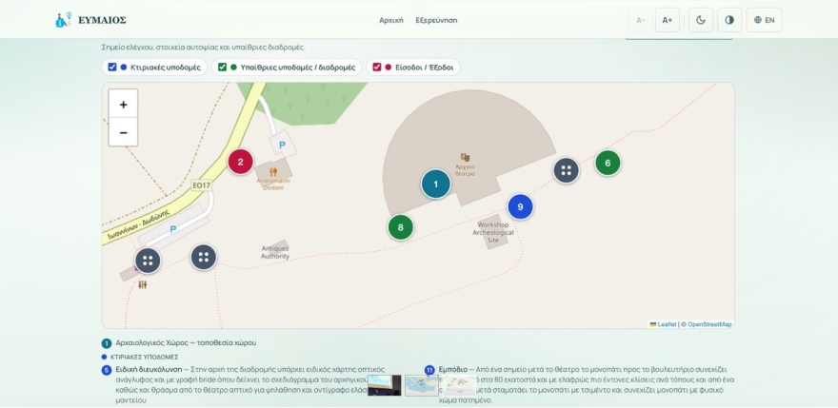Viewport: 838px width, 408px height.
Task: Select teal map marker number 1
Action: point(435,185)
